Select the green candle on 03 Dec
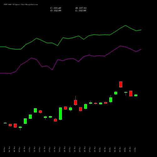Viewport: 157px width, 157px height. (111, 100)
